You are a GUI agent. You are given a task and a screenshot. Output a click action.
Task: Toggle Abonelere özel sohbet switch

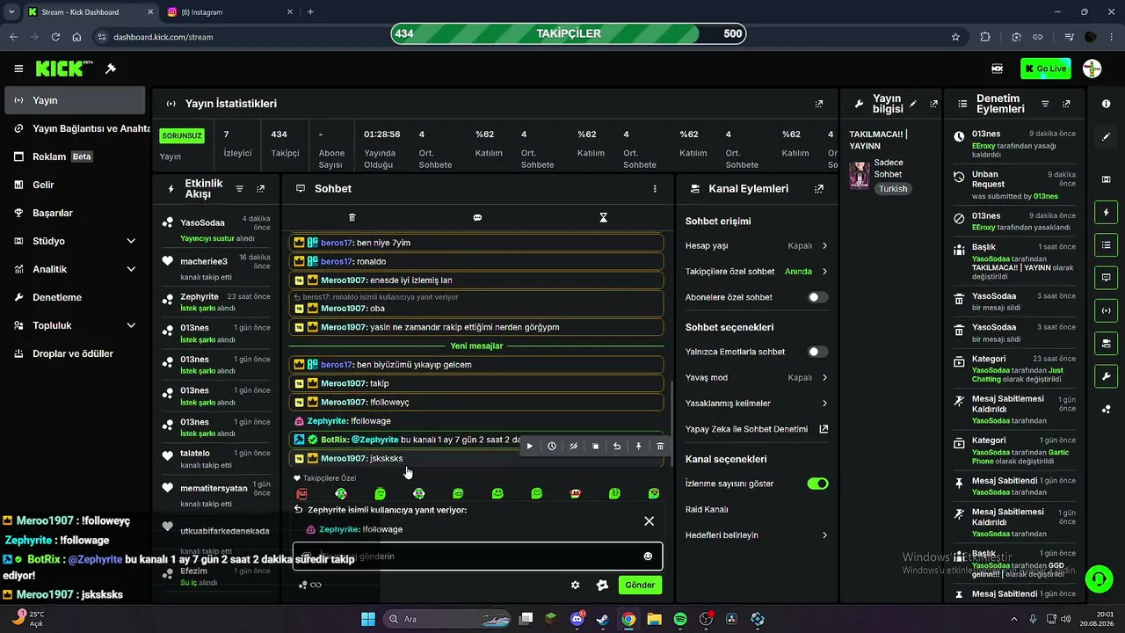pyautogui.click(x=818, y=297)
